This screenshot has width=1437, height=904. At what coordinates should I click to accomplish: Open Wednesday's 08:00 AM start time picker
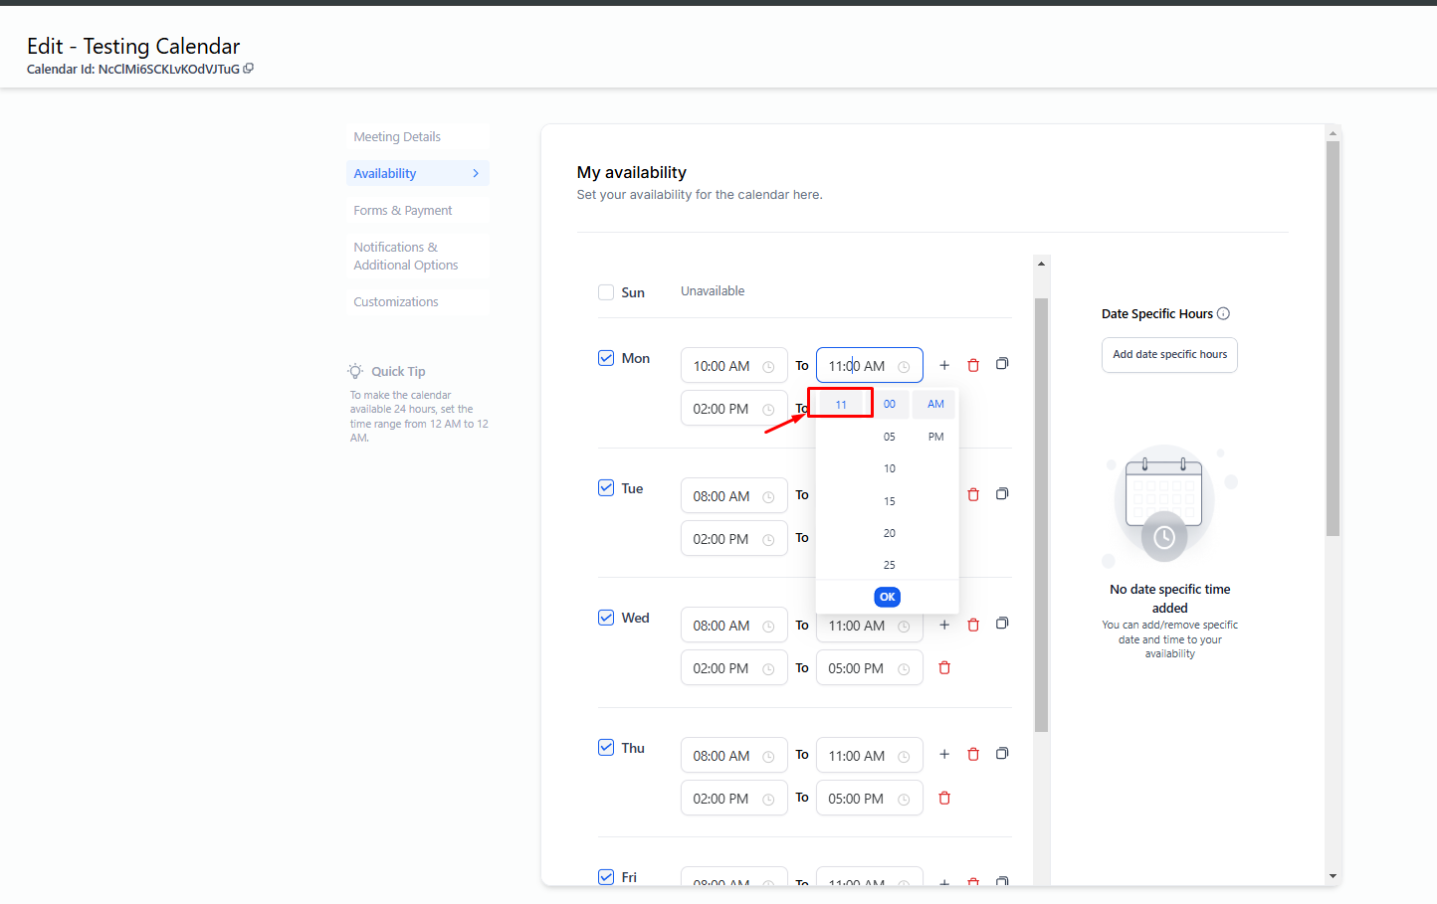[732, 626]
